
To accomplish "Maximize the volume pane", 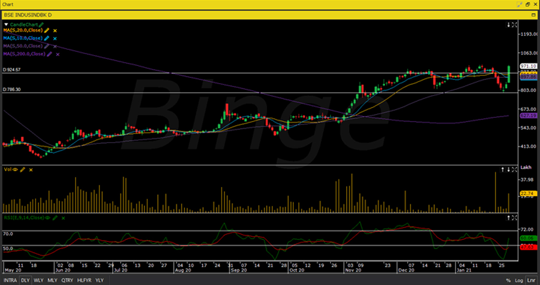I will click(514, 169).
